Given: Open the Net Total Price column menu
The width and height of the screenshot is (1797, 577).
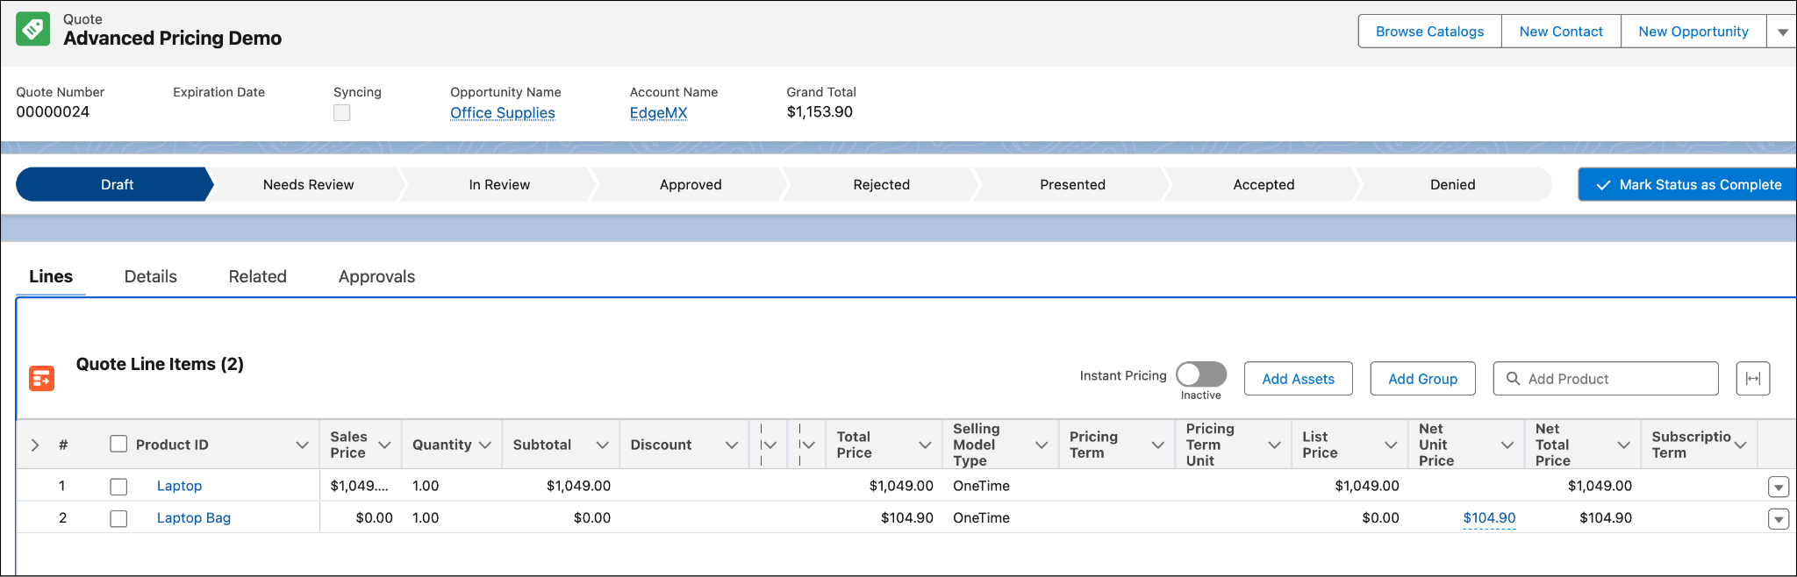Looking at the screenshot, I should point(1623,445).
